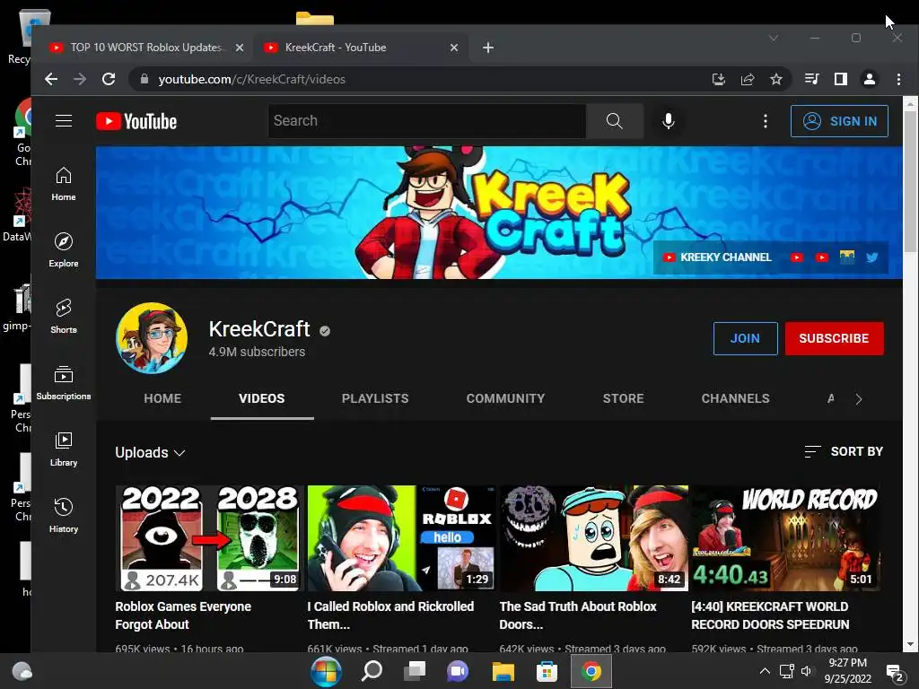Screen dimensions: 919x689
Task: Click the JOIN button
Action: (x=745, y=338)
